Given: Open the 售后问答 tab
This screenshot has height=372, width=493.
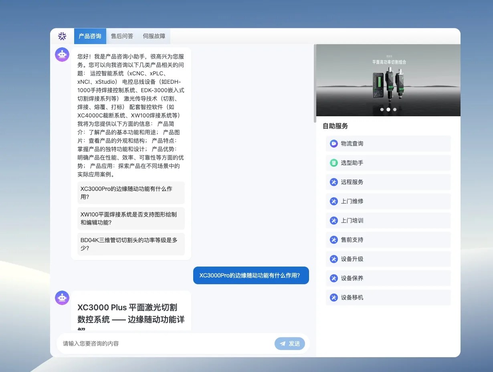Looking at the screenshot, I should coord(122,36).
